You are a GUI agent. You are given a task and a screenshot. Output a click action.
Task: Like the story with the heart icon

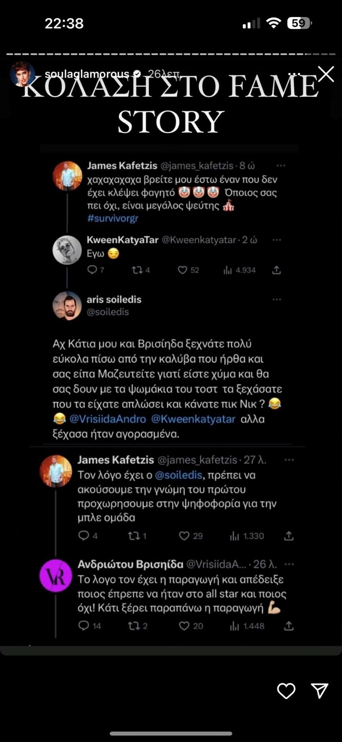(x=286, y=691)
